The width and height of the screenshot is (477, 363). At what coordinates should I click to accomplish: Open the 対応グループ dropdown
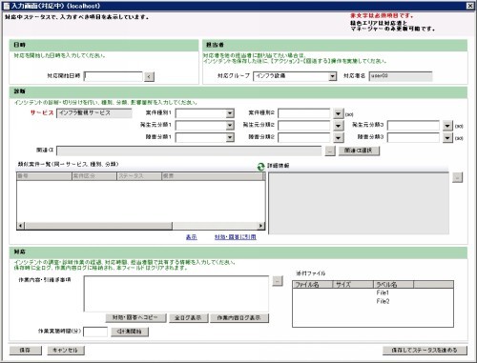click(332, 76)
